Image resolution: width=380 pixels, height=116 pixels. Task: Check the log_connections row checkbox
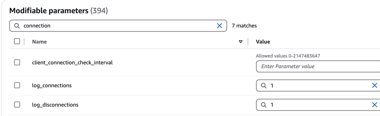click(17, 85)
